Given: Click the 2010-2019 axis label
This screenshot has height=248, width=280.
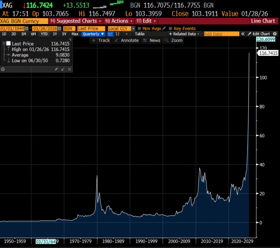Looking at the screenshot, I should click(212, 241).
